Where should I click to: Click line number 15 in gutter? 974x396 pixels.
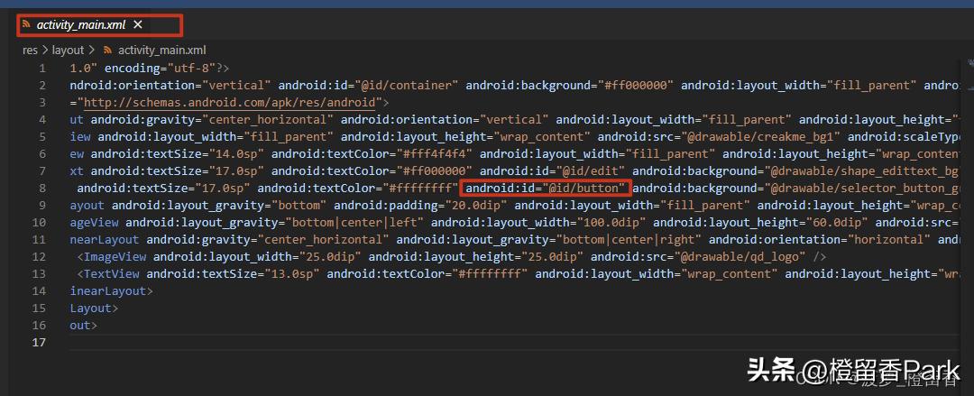click(x=39, y=308)
